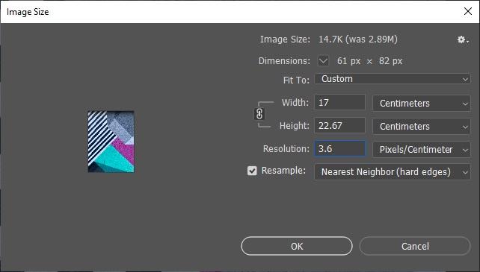The height and width of the screenshot is (272, 480).
Task: Click the Height input field
Action: [339, 125]
